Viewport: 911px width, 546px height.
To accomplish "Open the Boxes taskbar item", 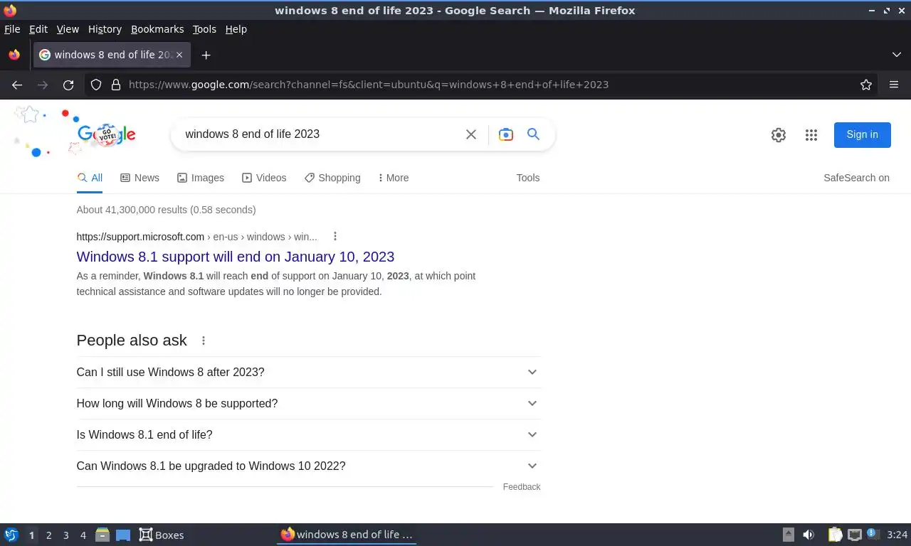I will click(162, 535).
